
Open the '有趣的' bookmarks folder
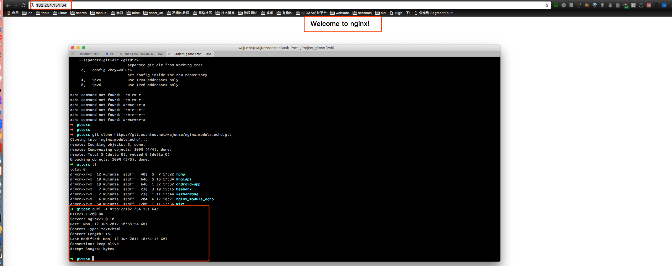click(x=284, y=13)
